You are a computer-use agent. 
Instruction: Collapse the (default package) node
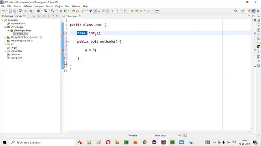8,30
